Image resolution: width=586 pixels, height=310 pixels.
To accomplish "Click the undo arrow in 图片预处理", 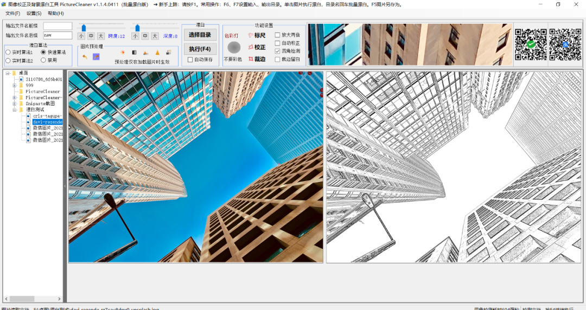I will click(85, 56).
